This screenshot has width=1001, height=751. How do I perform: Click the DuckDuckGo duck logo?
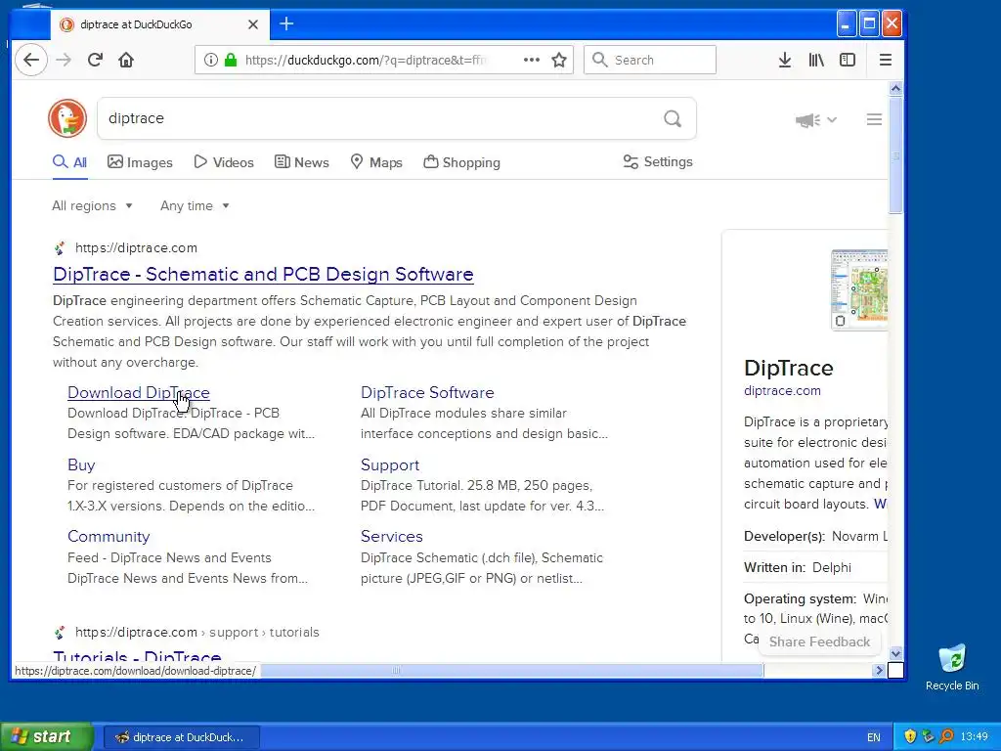[x=67, y=118]
